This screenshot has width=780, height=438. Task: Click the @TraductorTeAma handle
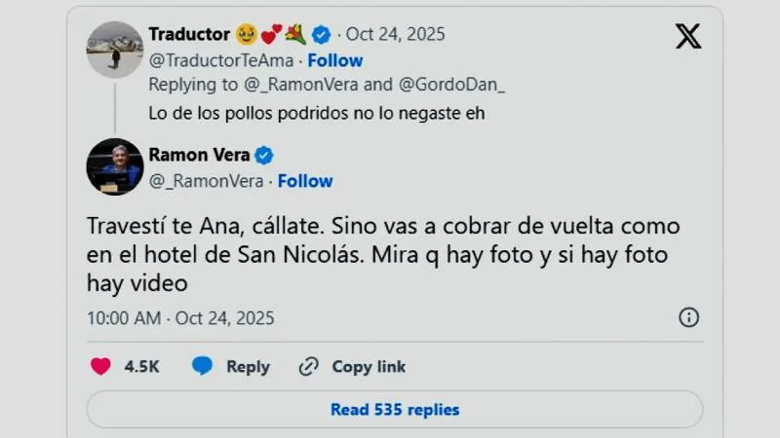[x=218, y=60]
